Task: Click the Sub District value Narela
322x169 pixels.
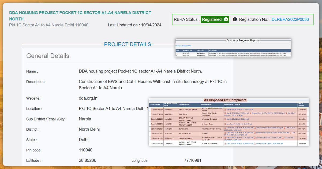Action: [85, 119]
